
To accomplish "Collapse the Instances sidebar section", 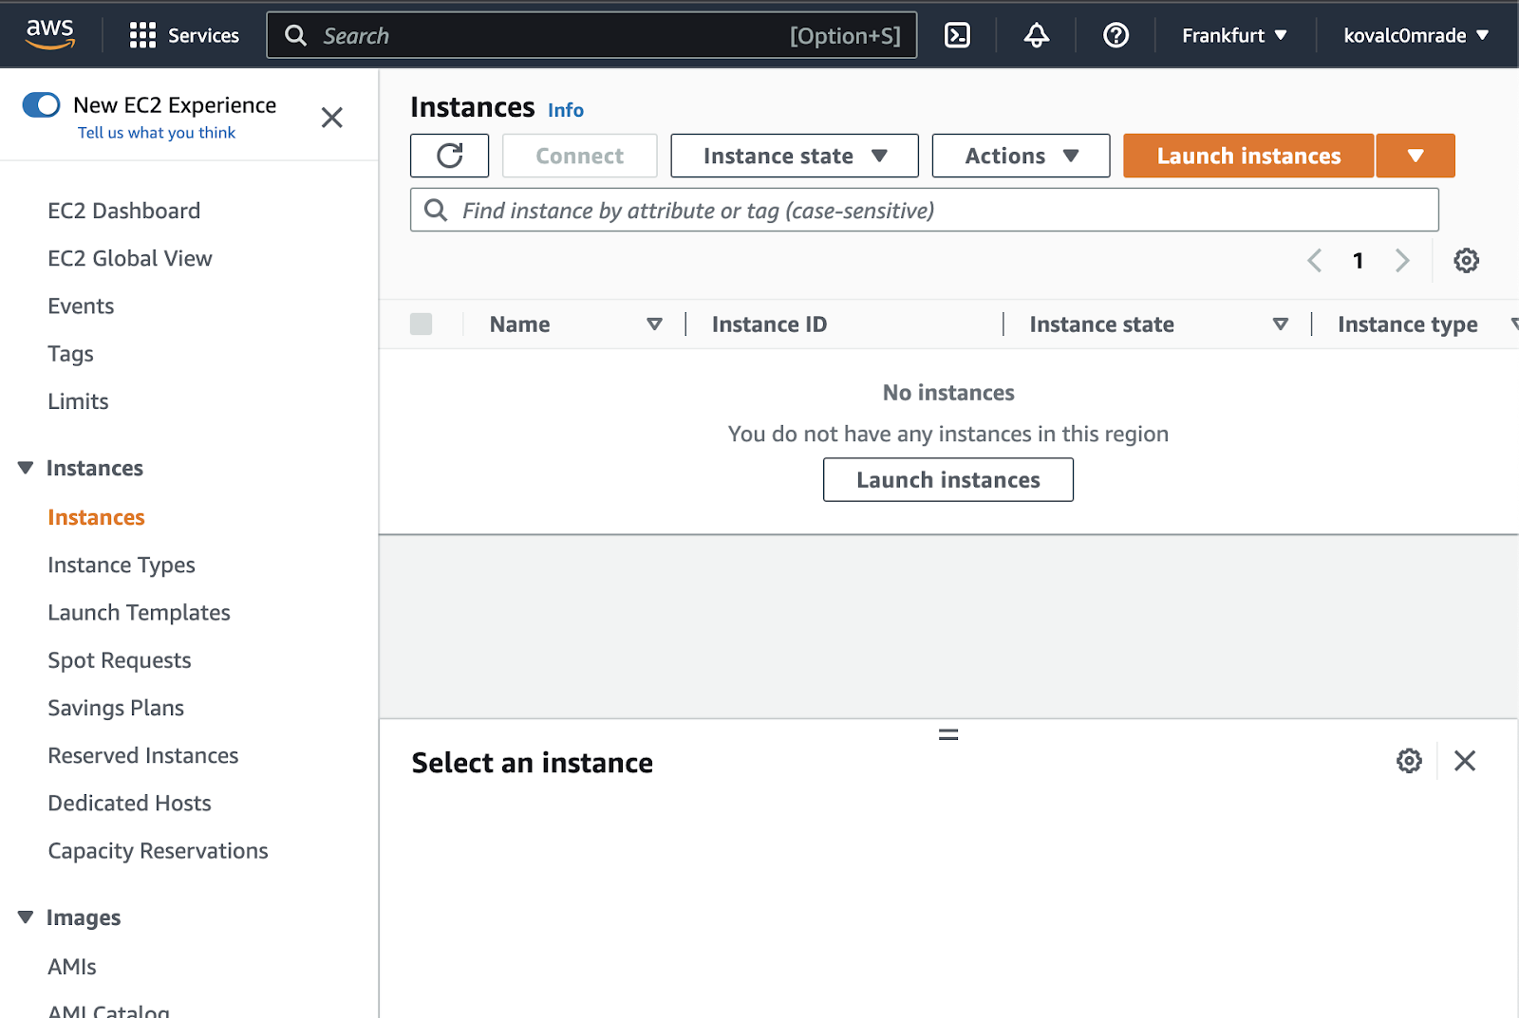I will (x=26, y=468).
